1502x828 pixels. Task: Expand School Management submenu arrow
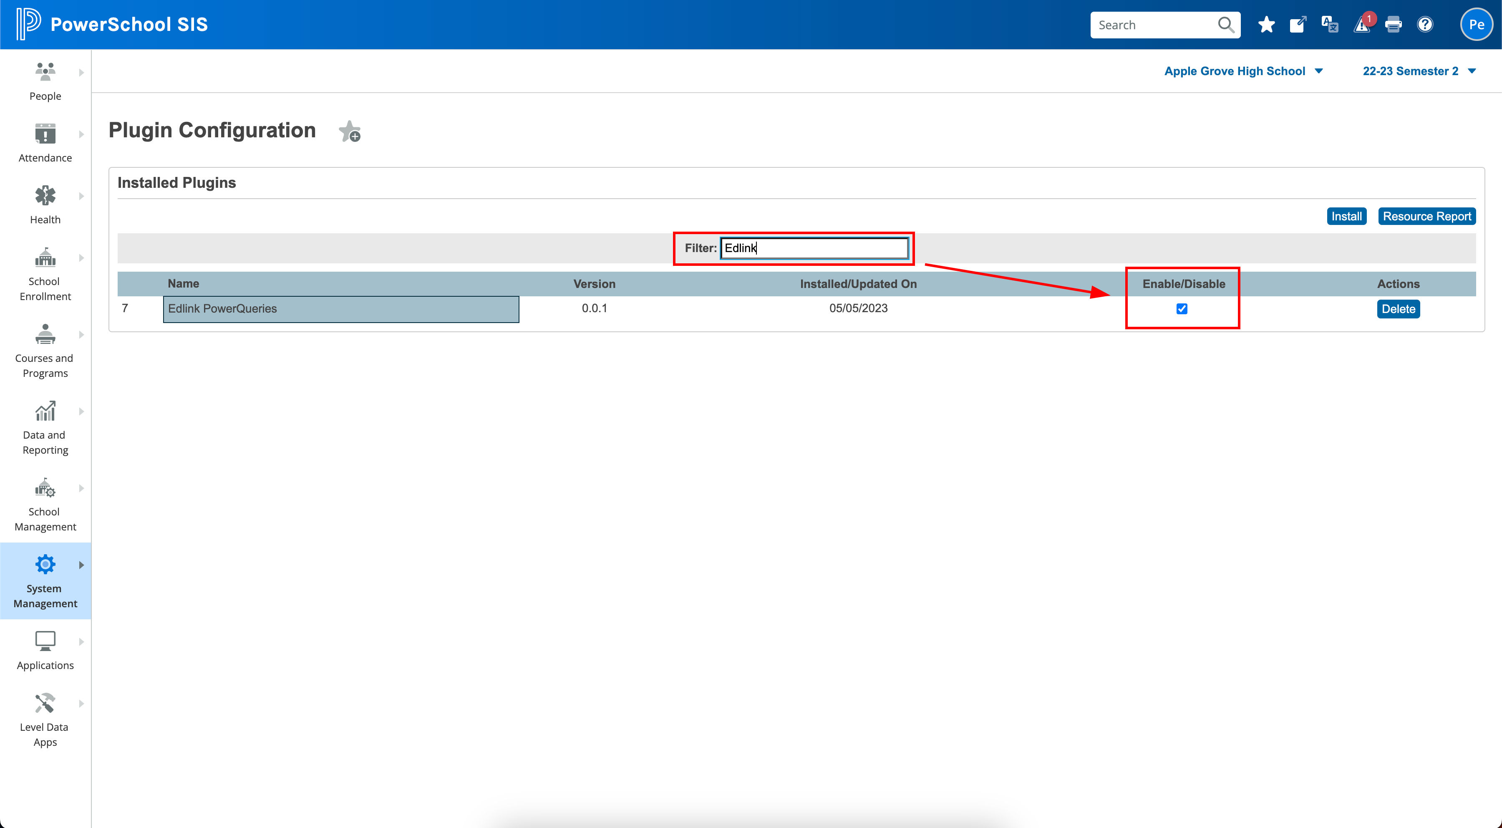coord(81,488)
